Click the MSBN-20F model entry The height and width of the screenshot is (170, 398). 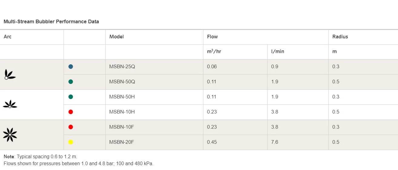122,142
